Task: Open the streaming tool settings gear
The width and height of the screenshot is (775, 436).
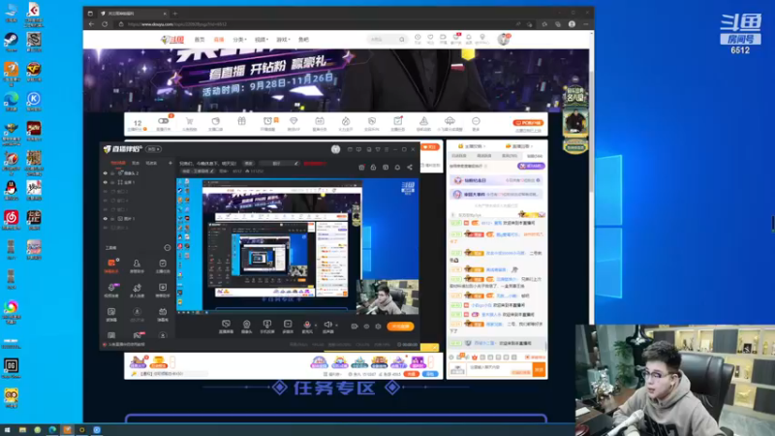Action: click(x=378, y=327)
